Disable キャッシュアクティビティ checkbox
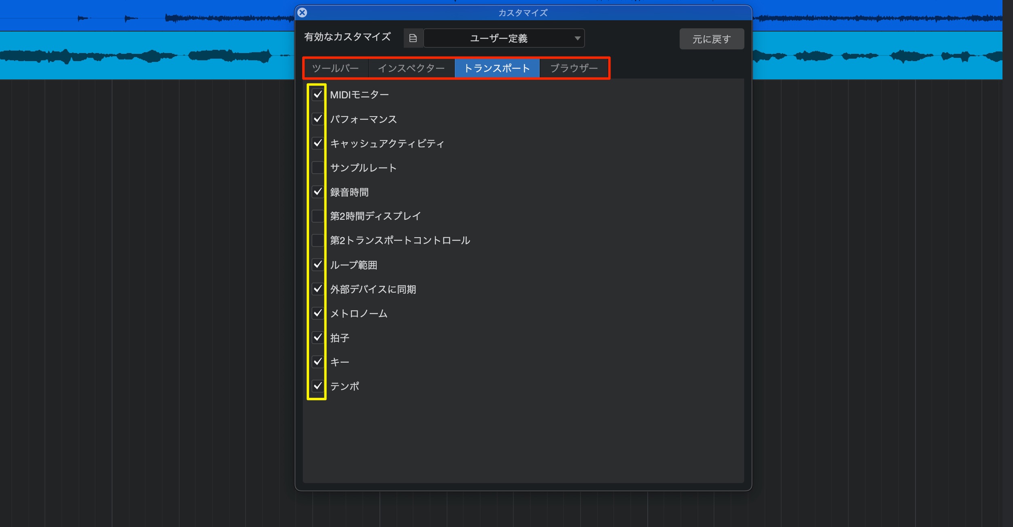This screenshot has height=527, width=1013. pyautogui.click(x=318, y=143)
